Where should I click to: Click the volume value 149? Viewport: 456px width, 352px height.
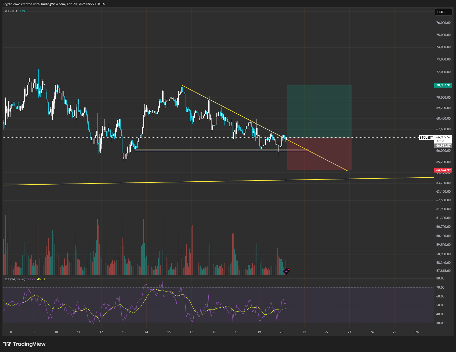23,11
